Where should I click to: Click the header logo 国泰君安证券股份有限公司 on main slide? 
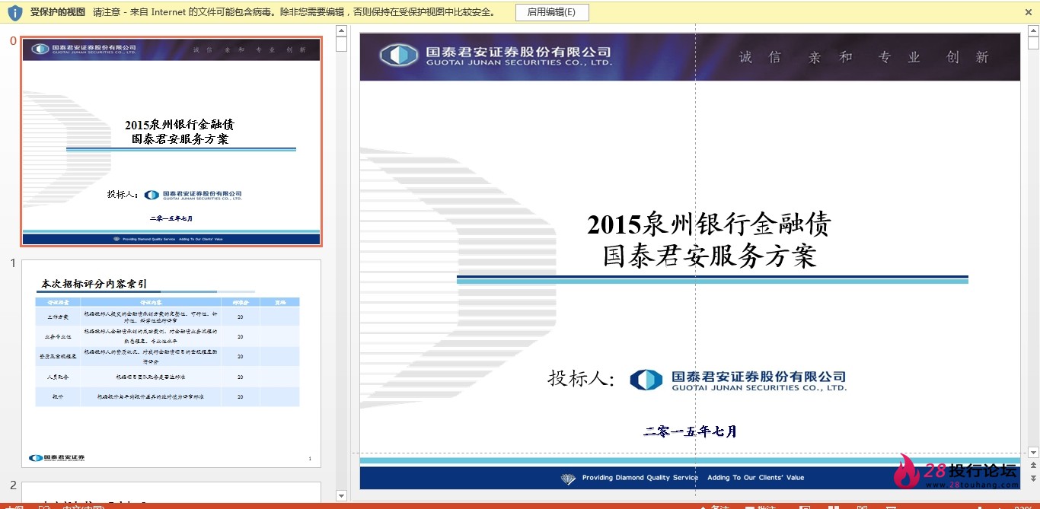click(x=496, y=56)
